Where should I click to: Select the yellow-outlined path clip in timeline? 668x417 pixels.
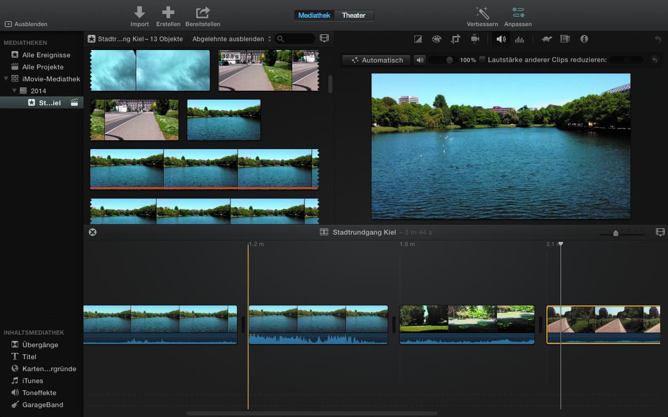pos(603,325)
